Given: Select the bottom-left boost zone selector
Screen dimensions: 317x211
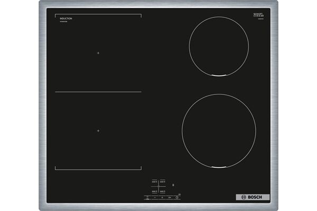Looking at the screenshot, I should coord(154,191).
